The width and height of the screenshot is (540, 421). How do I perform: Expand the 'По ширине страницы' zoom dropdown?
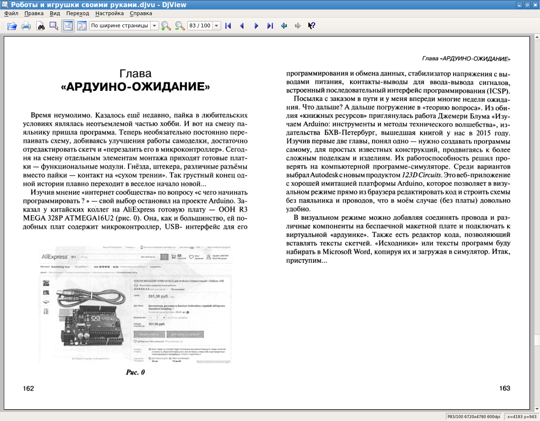pos(154,26)
